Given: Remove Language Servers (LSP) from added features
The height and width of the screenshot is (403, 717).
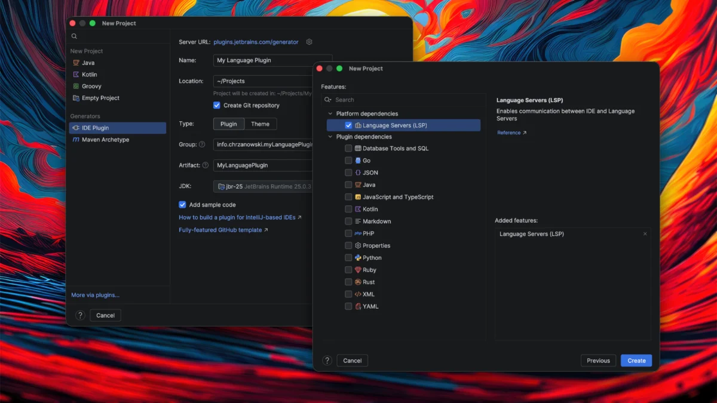Looking at the screenshot, I should click(645, 234).
